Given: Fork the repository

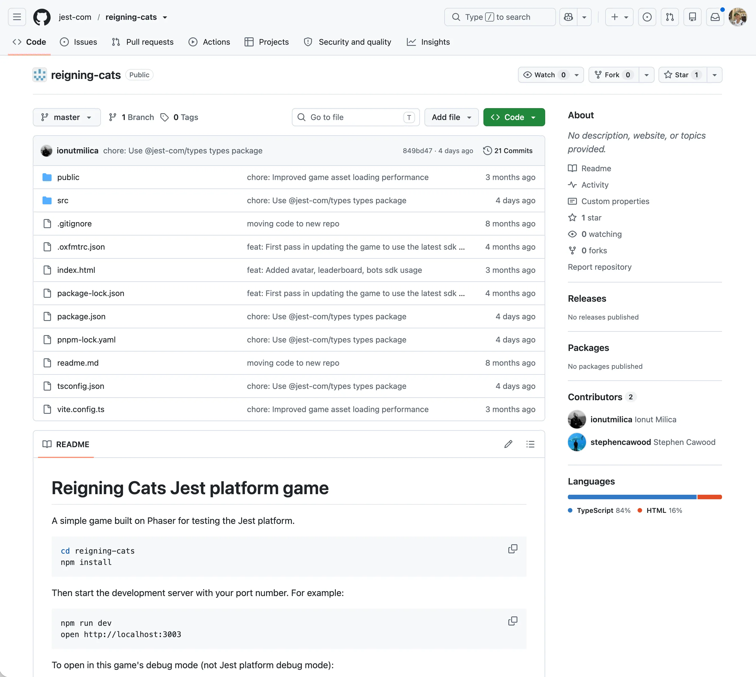Looking at the screenshot, I should coord(614,75).
